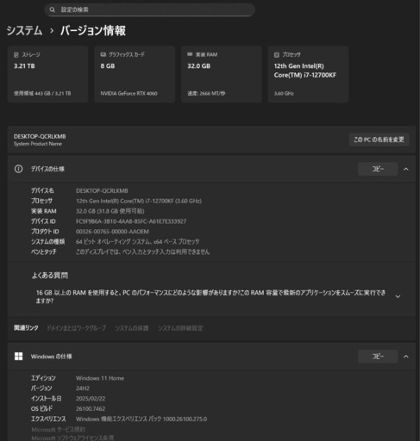Viewport: 420px width, 441px height.
Task: Collapse the Windows の仕様 section chevron
Action: coord(406,357)
